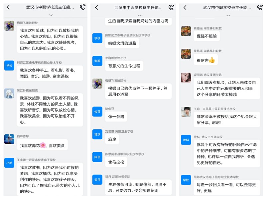
Task: Select message bubble 很厉害 with thumbs-up
Action: pos(205,60)
